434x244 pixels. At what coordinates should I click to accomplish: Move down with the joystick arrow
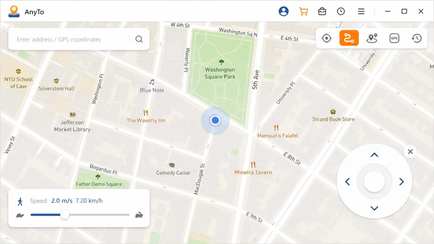click(x=374, y=208)
